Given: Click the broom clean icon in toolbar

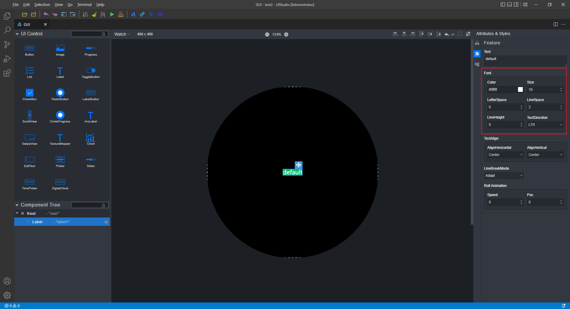Looking at the screenshot, I should tap(94, 14).
